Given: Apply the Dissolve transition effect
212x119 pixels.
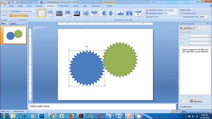Looking at the screenshot, I should (x=85, y=13).
